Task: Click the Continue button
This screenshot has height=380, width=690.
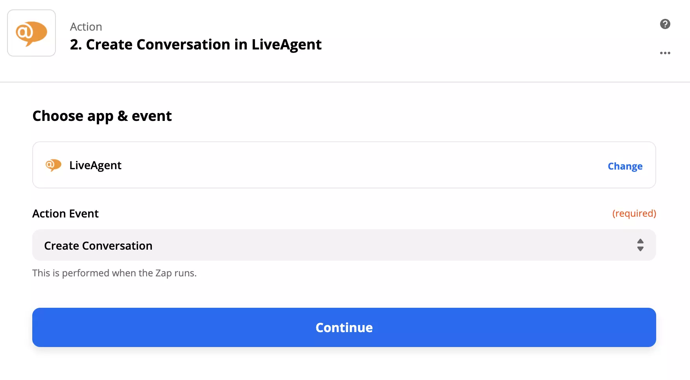Action: point(344,327)
